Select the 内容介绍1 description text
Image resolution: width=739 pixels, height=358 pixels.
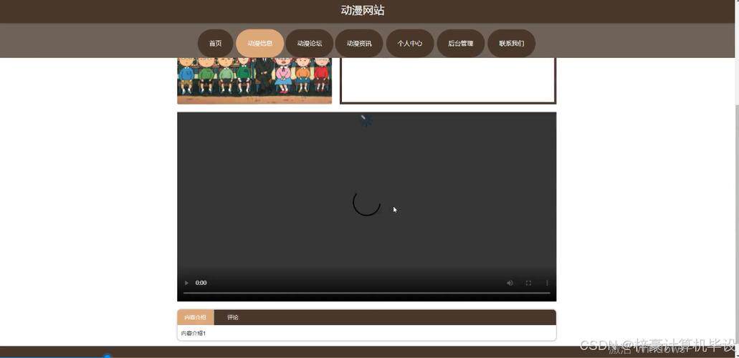pos(194,334)
